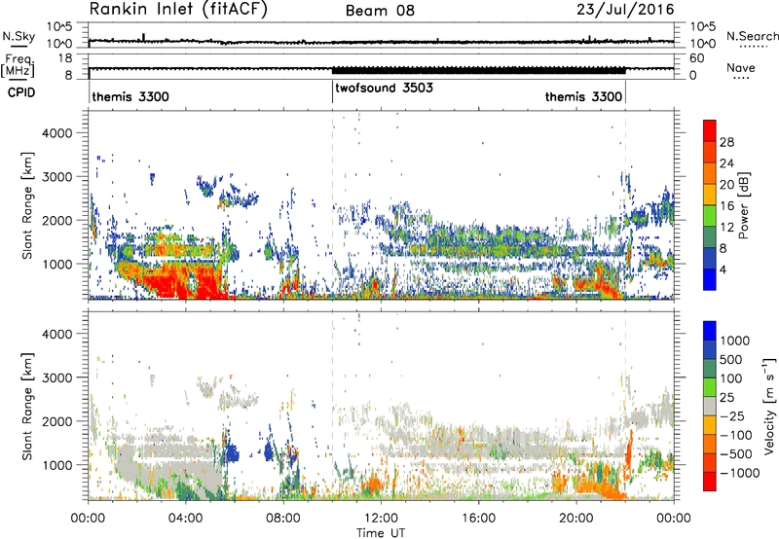Click the date "23/Jul/2016" in the header
Viewport: 779px width, 539px height.
click(x=625, y=10)
